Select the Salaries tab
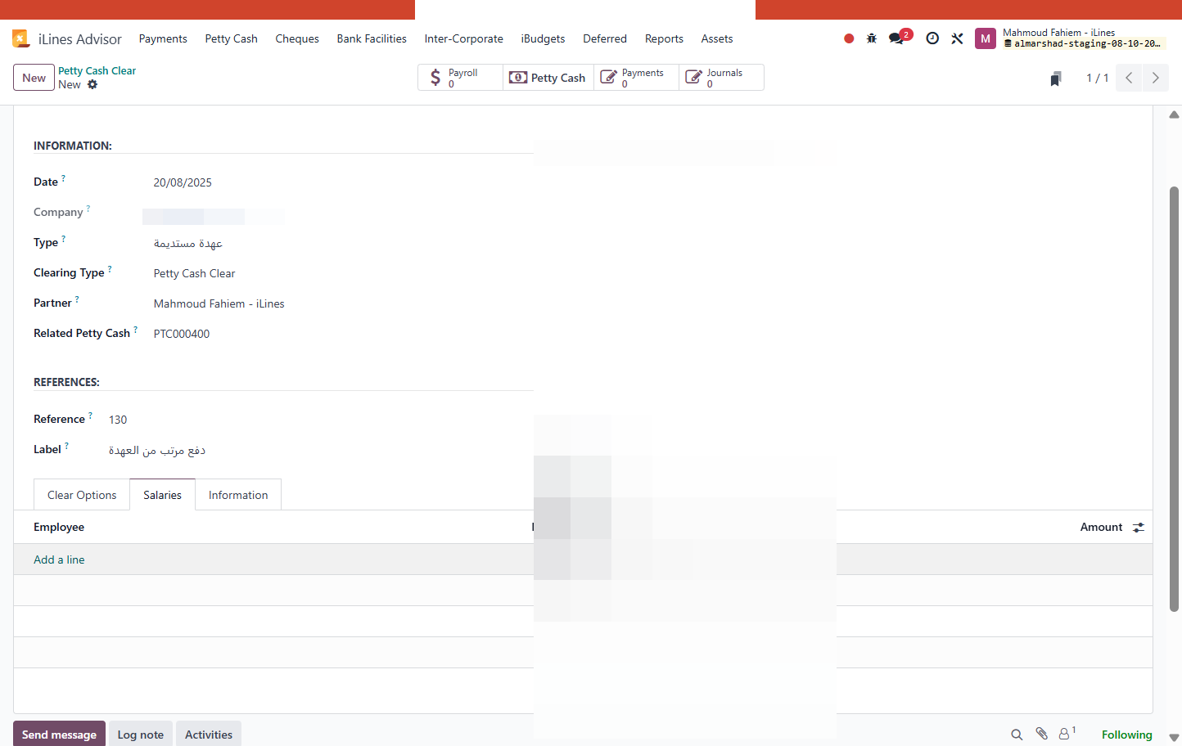 (162, 495)
